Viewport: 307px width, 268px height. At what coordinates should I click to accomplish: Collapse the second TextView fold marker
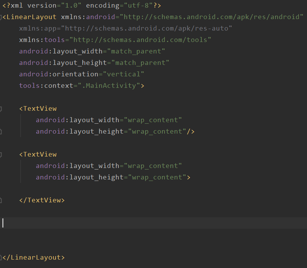[1, 155]
